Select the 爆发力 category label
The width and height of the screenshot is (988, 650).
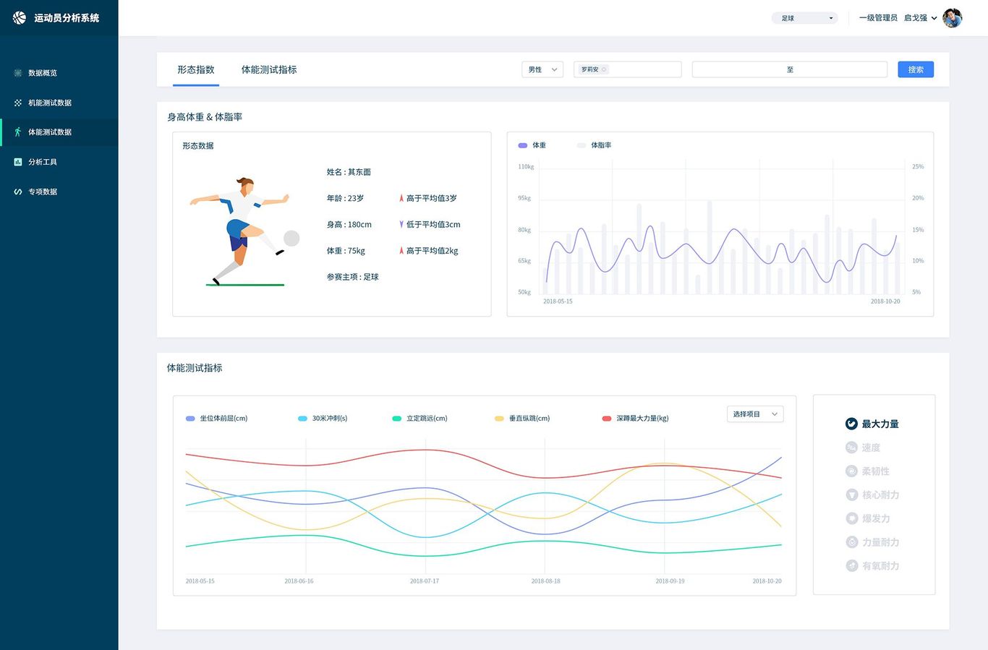point(876,518)
